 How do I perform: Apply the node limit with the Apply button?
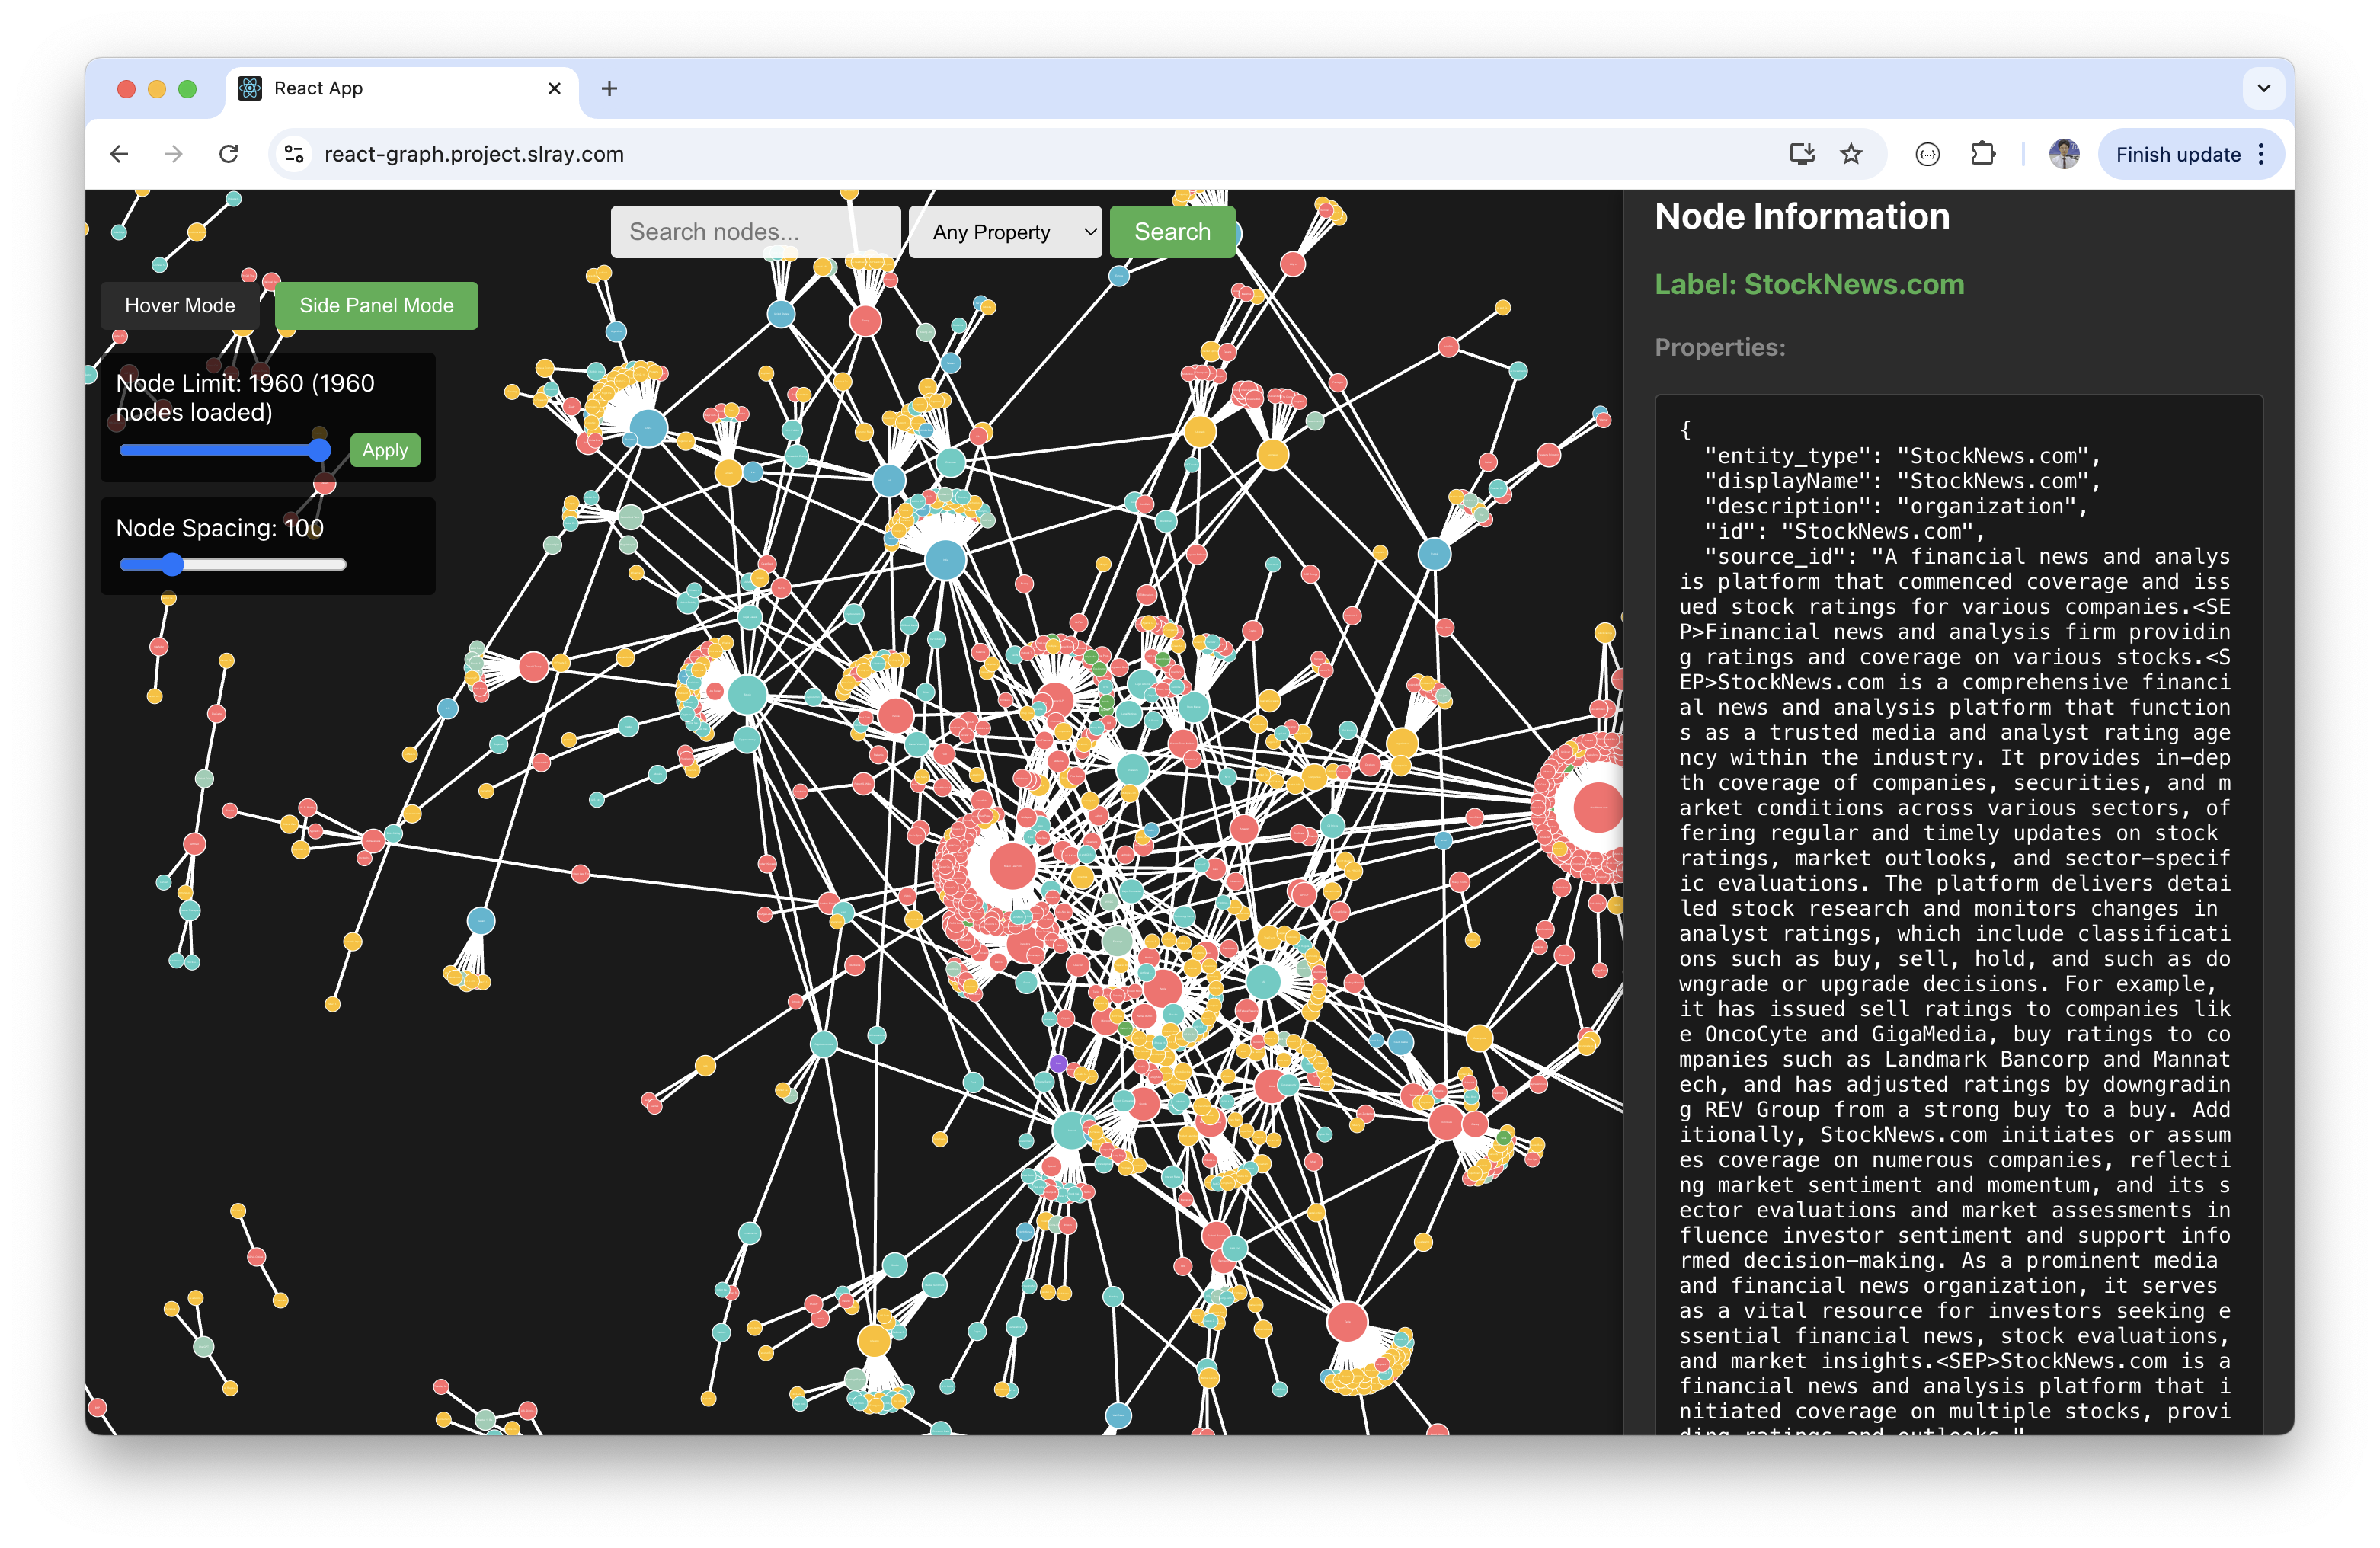click(x=385, y=450)
